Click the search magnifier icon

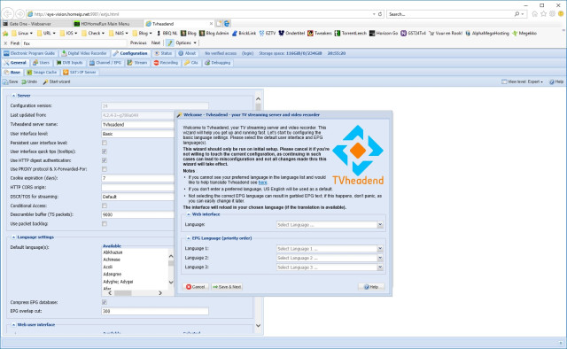(x=517, y=14)
